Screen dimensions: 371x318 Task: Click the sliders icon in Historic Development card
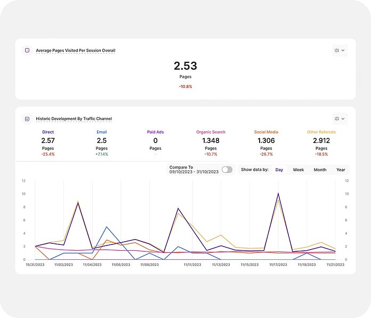pos(337,118)
